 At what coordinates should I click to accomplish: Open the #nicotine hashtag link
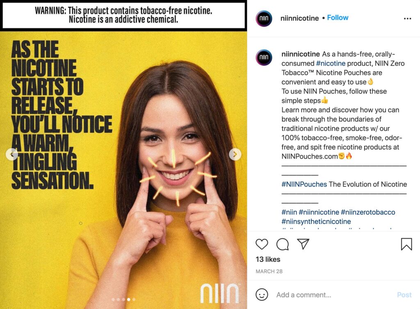point(331,64)
